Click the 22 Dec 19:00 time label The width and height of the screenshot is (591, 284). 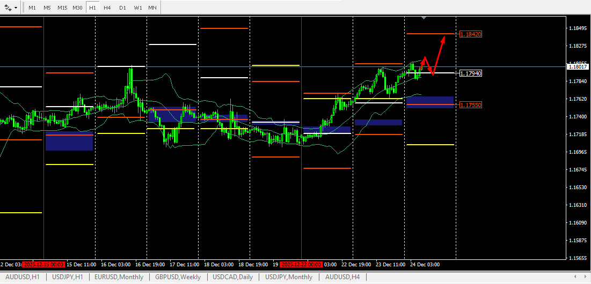coord(356,264)
